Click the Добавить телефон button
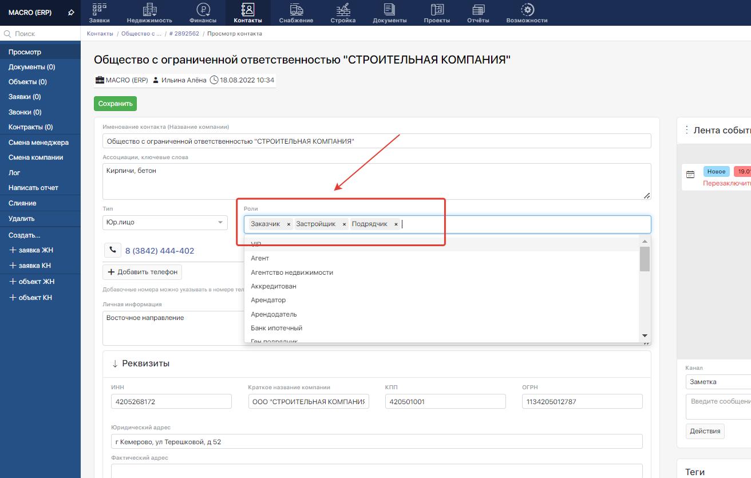The image size is (751, 478). pyautogui.click(x=142, y=272)
